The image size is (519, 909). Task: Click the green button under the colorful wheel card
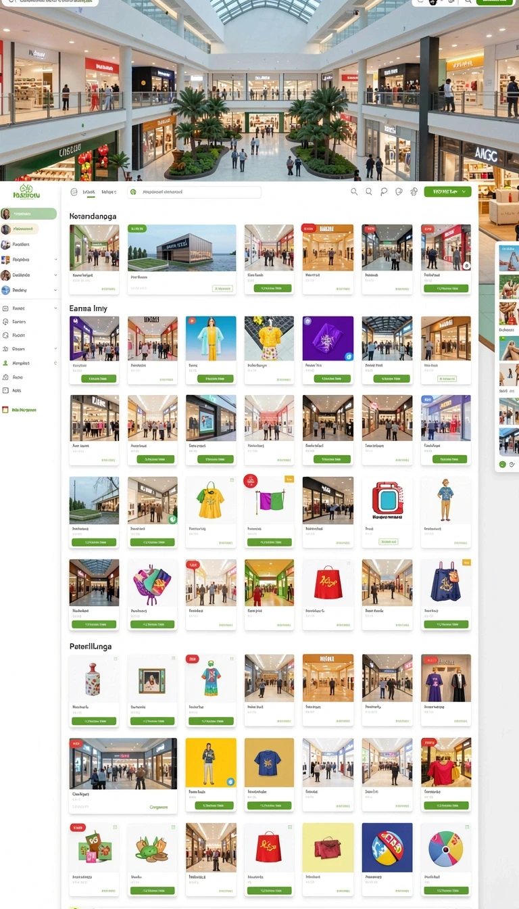tap(446, 891)
